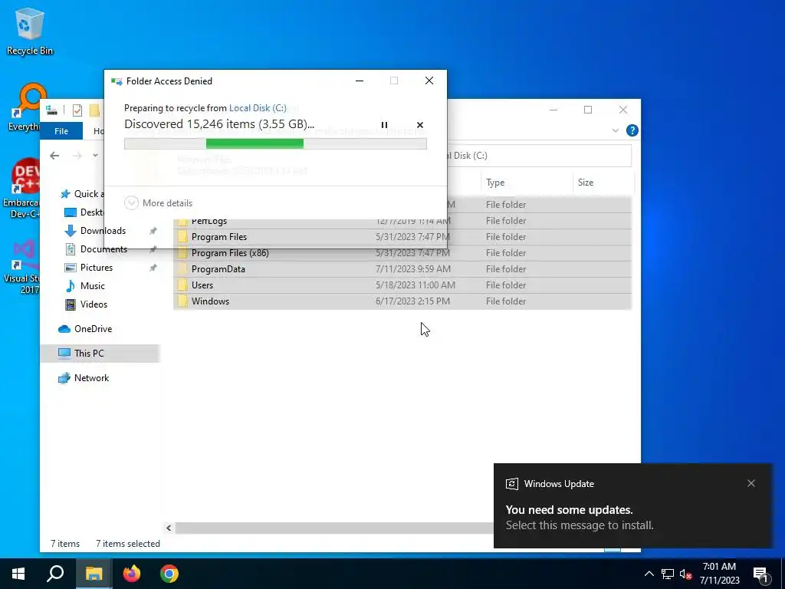
Task: Open taskbar Search
Action: (55, 574)
